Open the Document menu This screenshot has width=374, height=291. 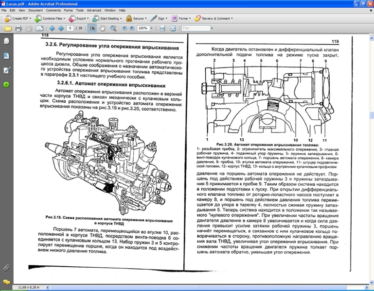[36, 10]
